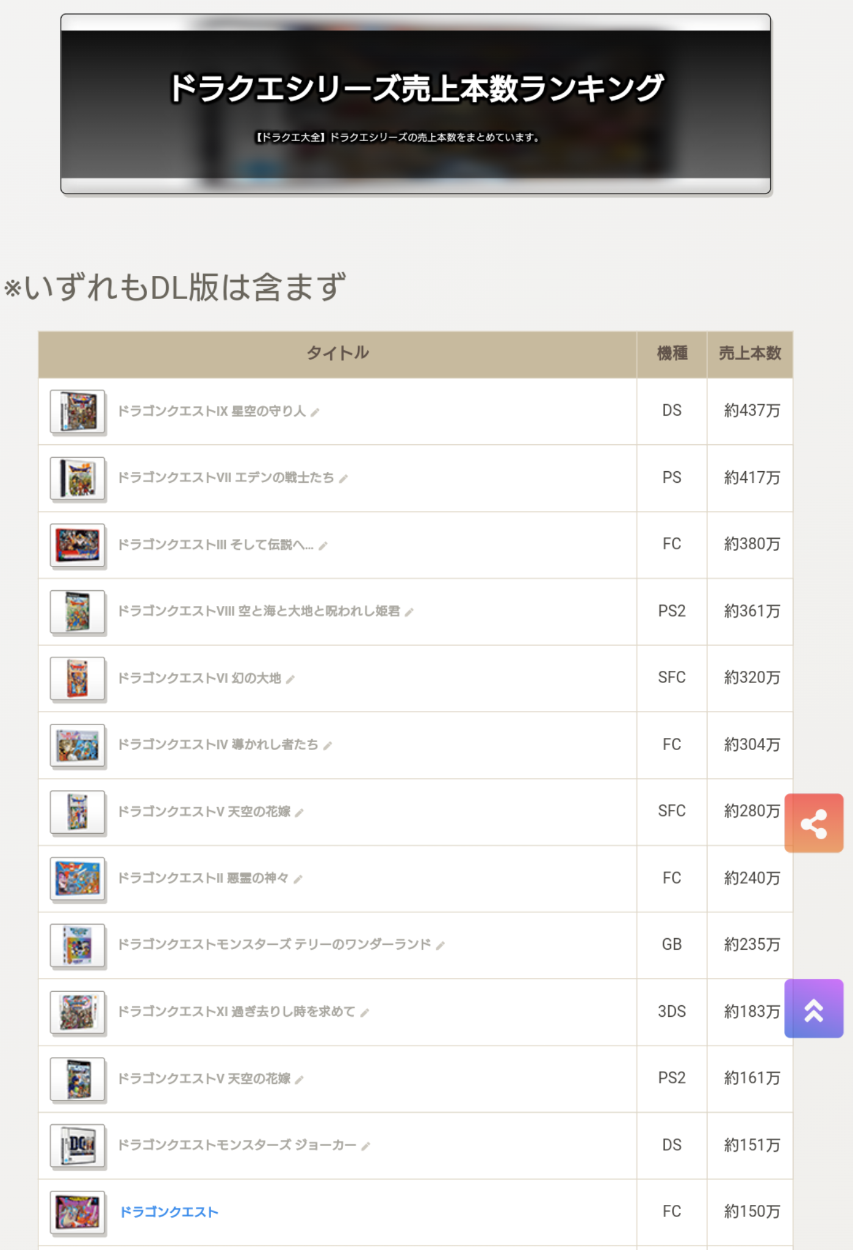Click pencil icon next to テリーのワンダーランド
Image resolution: width=853 pixels, height=1250 pixels.
(x=441, y=946)
